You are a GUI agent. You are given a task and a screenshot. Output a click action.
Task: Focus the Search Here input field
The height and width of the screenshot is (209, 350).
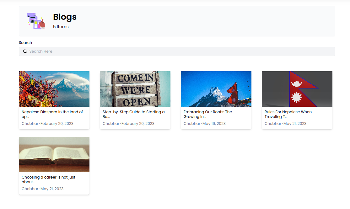click(179, 51)
